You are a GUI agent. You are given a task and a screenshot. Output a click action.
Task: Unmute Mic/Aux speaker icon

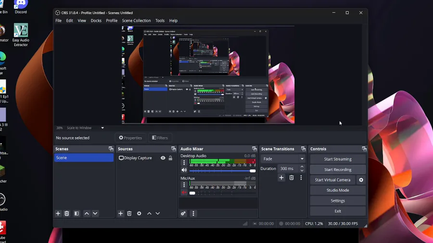click(184, 193)
